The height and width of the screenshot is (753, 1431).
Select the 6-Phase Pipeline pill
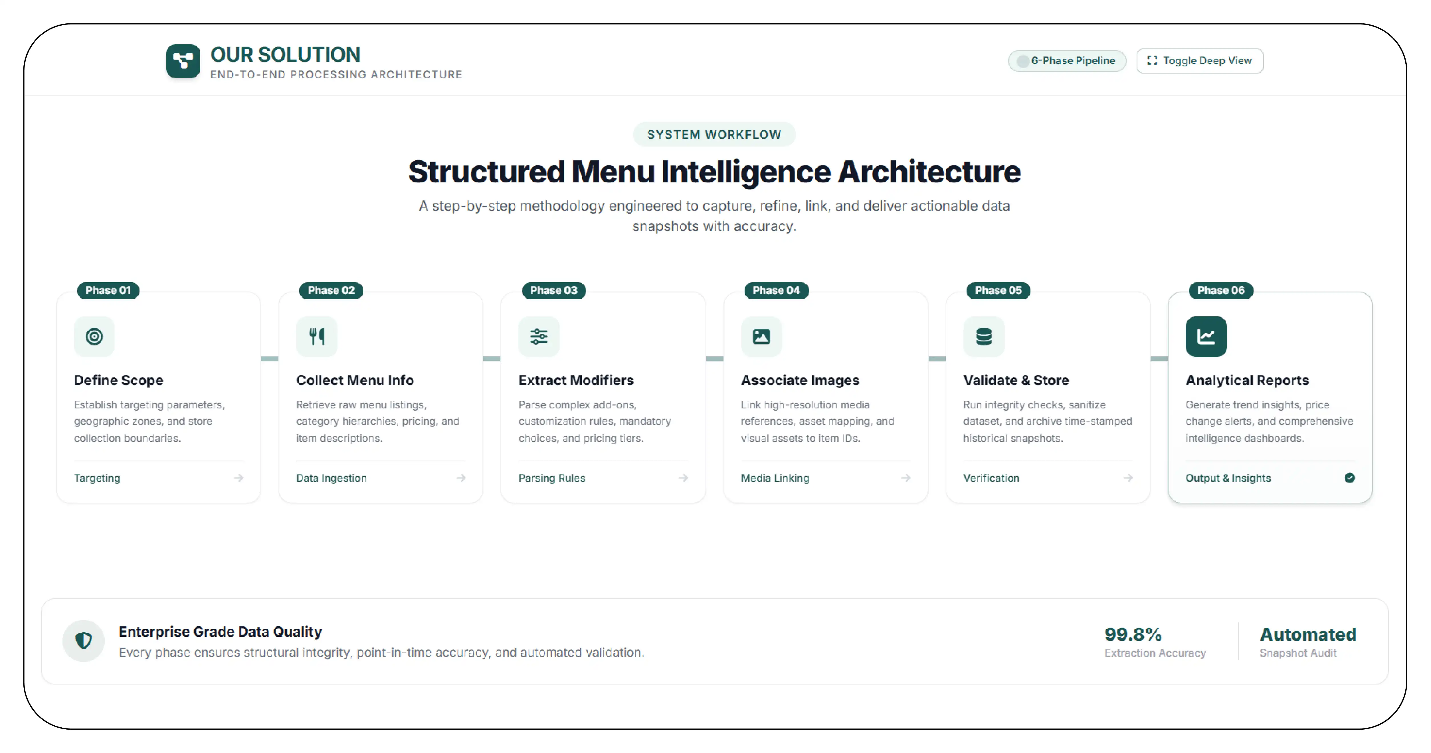tap(1067, 60)
